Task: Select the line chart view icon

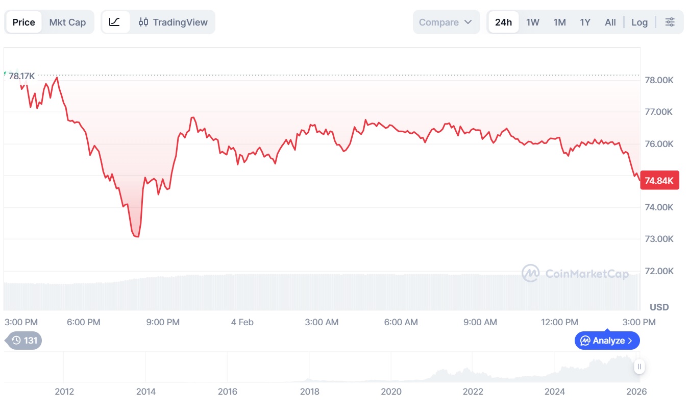Action: [115, 22]
